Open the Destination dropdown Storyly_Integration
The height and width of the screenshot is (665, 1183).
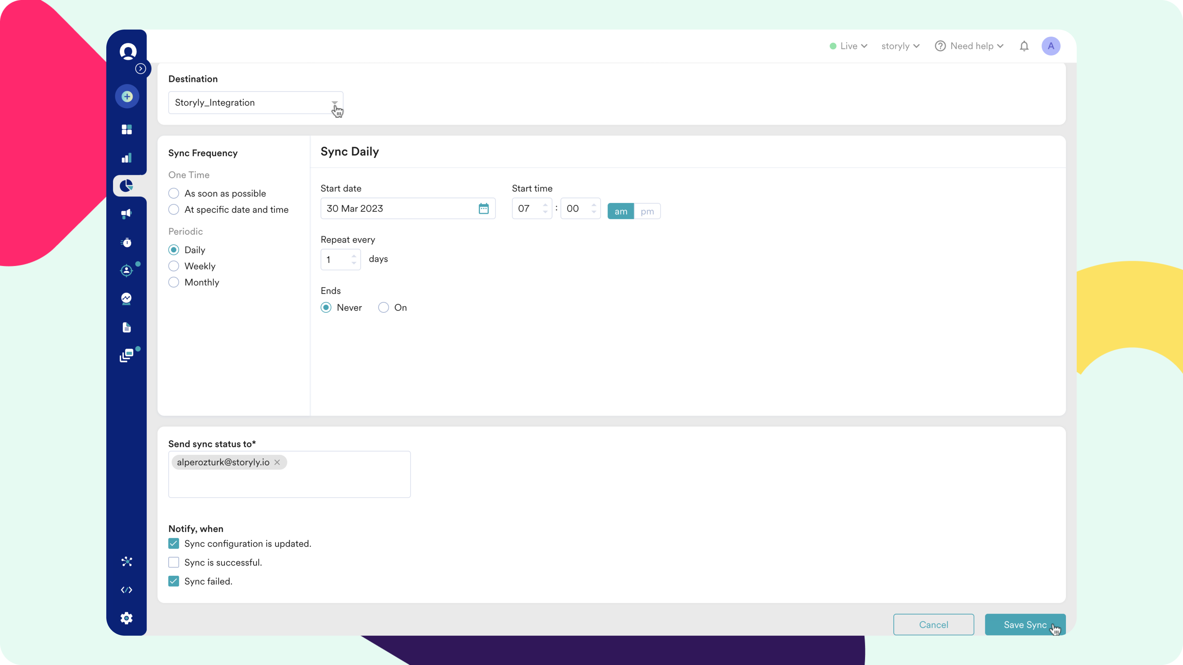pyautogui.click(x=255, y=103)
